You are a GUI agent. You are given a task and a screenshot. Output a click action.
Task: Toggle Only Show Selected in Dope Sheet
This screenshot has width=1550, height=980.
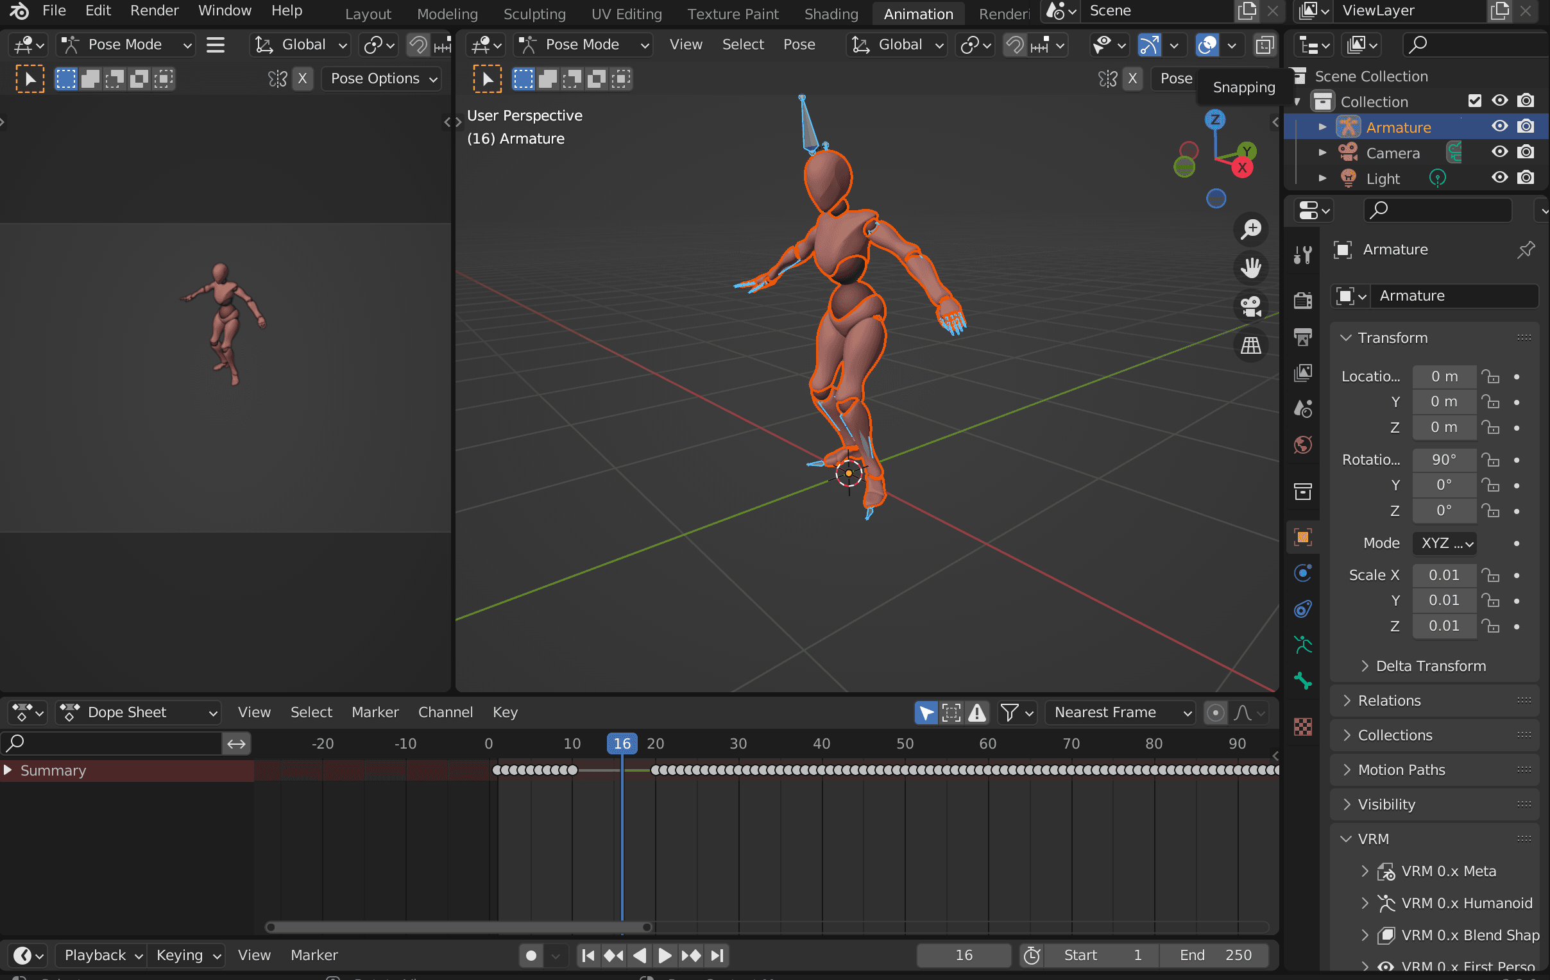click(926, 713)
